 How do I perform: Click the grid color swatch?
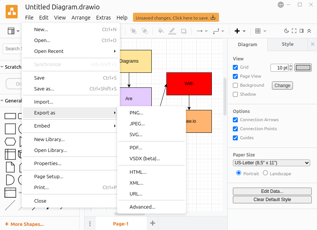point(303,68)
